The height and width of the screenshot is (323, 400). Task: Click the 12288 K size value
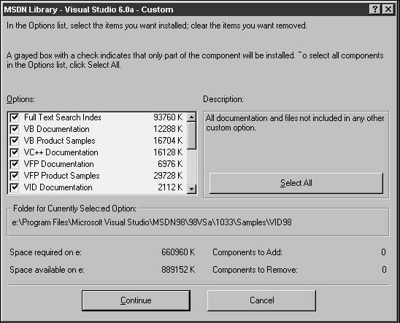pyautogui.click(x=168, y=129)
